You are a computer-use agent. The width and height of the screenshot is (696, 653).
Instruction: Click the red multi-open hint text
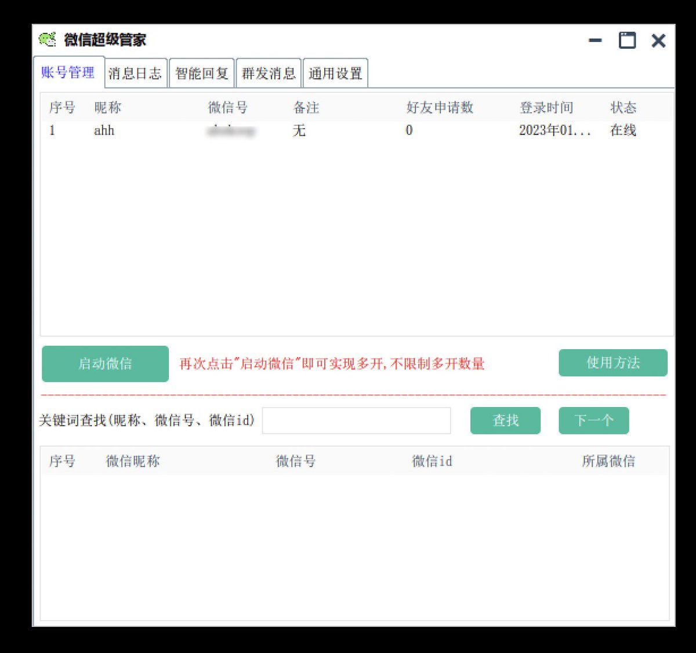[332, 364]
